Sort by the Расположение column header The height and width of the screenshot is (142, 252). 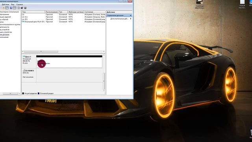pos(52,12)
